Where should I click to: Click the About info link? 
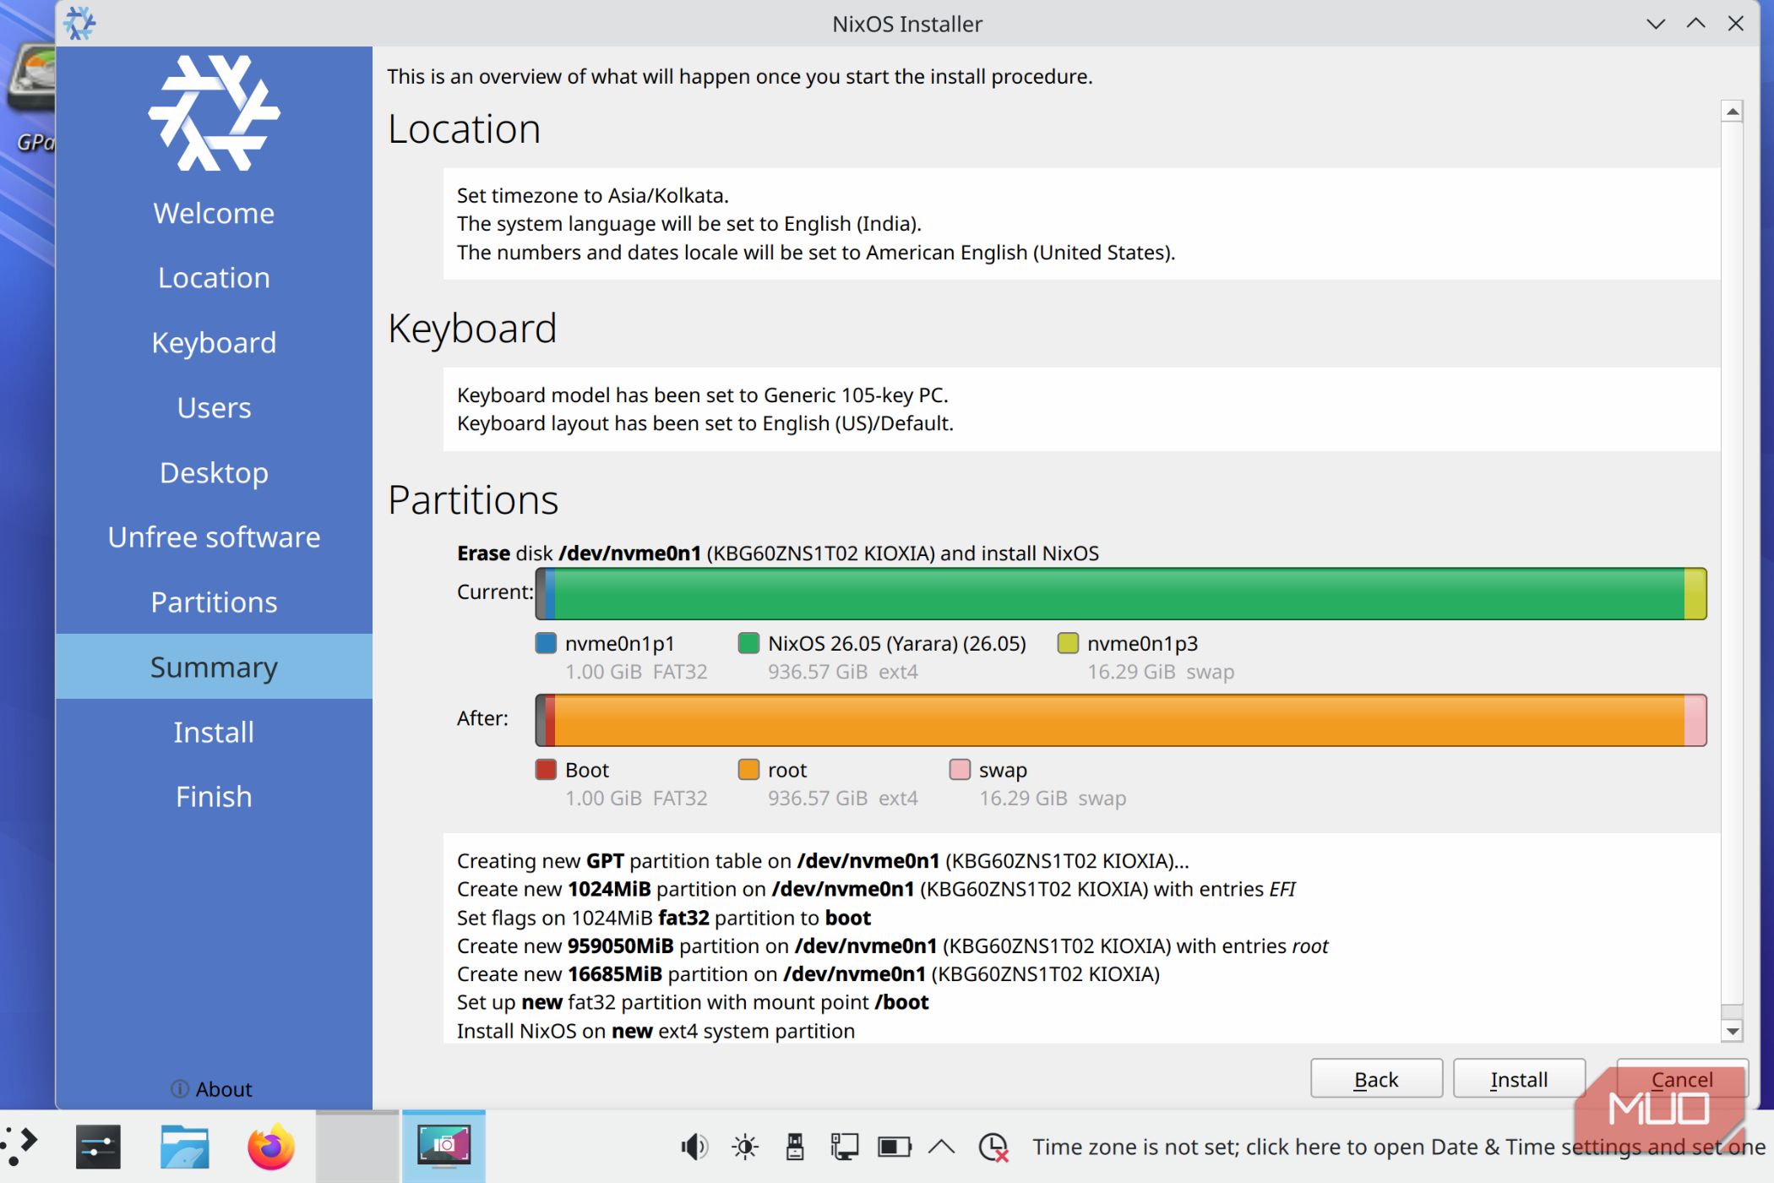coord(212,1089)
